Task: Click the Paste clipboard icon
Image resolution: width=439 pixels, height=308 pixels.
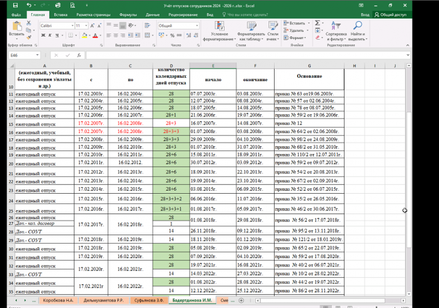Action: [17, 26]
